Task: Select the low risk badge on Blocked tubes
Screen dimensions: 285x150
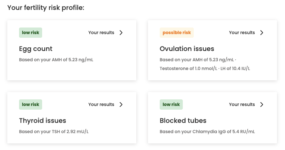Action: pyautogui.click(x=171, y=105)
